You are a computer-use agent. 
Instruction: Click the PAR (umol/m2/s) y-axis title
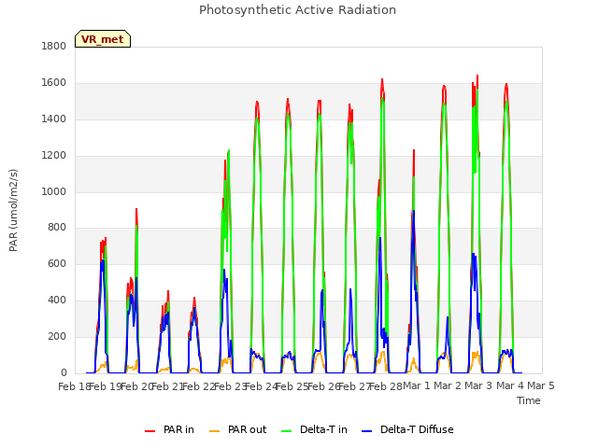tap(13, 210)
